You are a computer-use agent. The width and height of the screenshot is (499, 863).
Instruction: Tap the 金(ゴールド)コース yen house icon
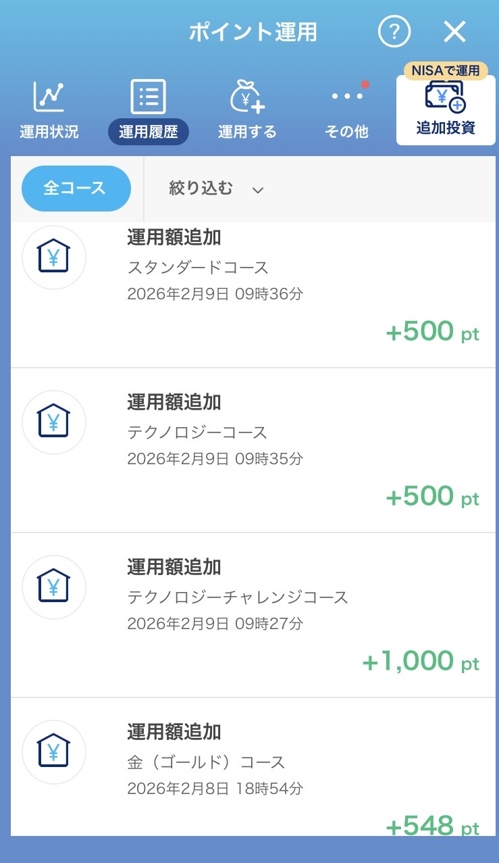(x=54, y=752)
